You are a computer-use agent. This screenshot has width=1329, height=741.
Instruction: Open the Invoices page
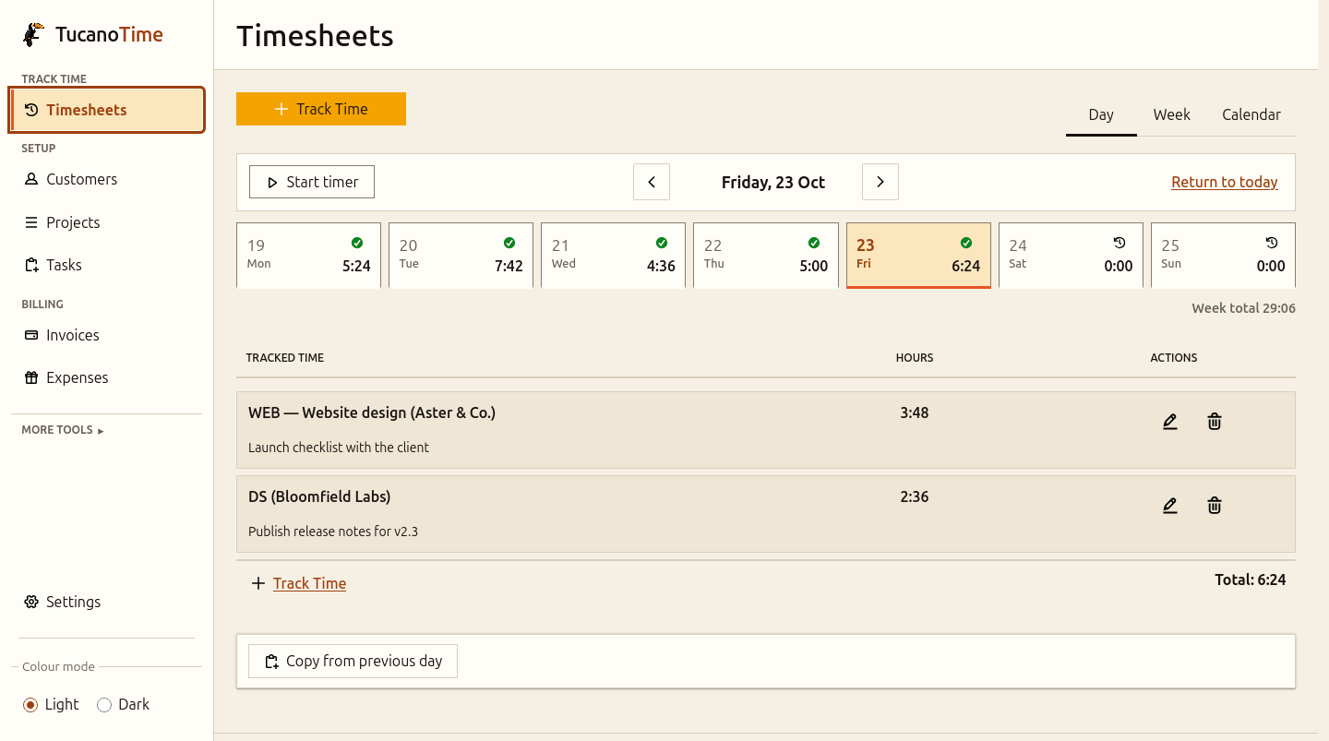pos(107,335)
